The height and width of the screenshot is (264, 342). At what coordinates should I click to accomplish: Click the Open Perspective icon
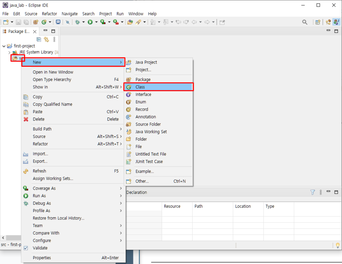318,22
